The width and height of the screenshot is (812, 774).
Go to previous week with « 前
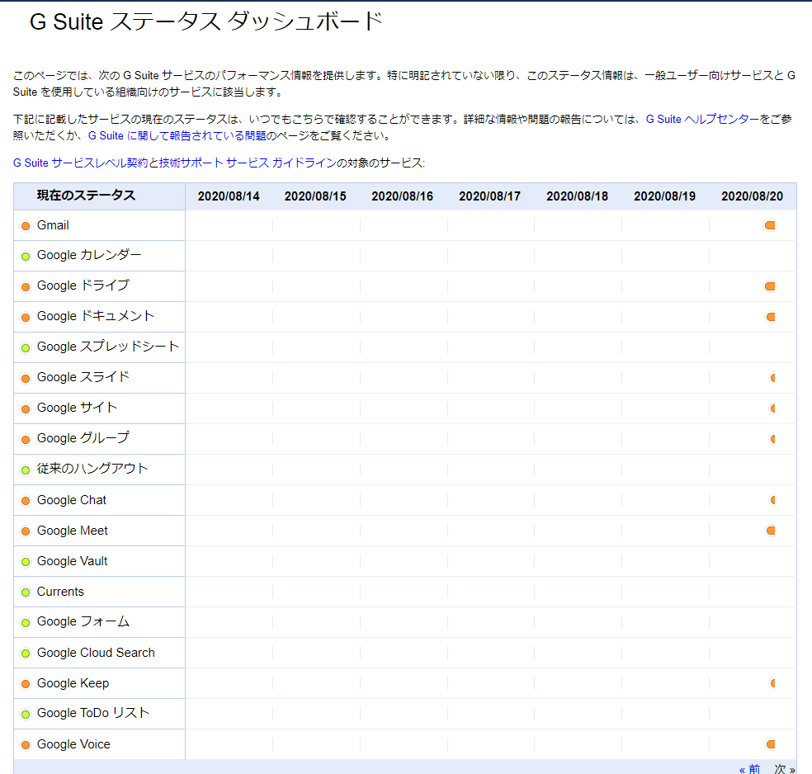(750, 769)
